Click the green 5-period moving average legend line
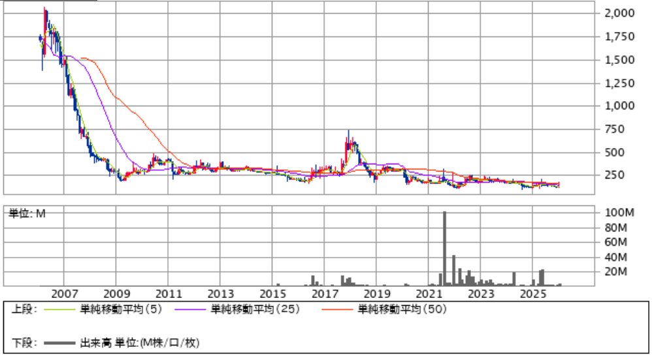The width and height of the screenshot is (652, 356). tap(59, 310)
